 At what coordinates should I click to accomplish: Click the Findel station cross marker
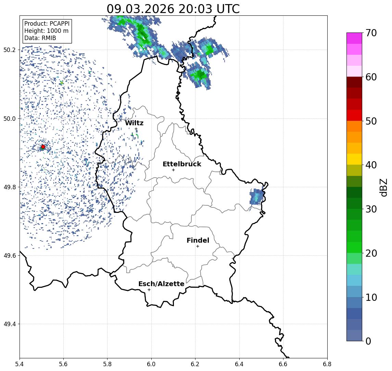[x=198, y=246]
